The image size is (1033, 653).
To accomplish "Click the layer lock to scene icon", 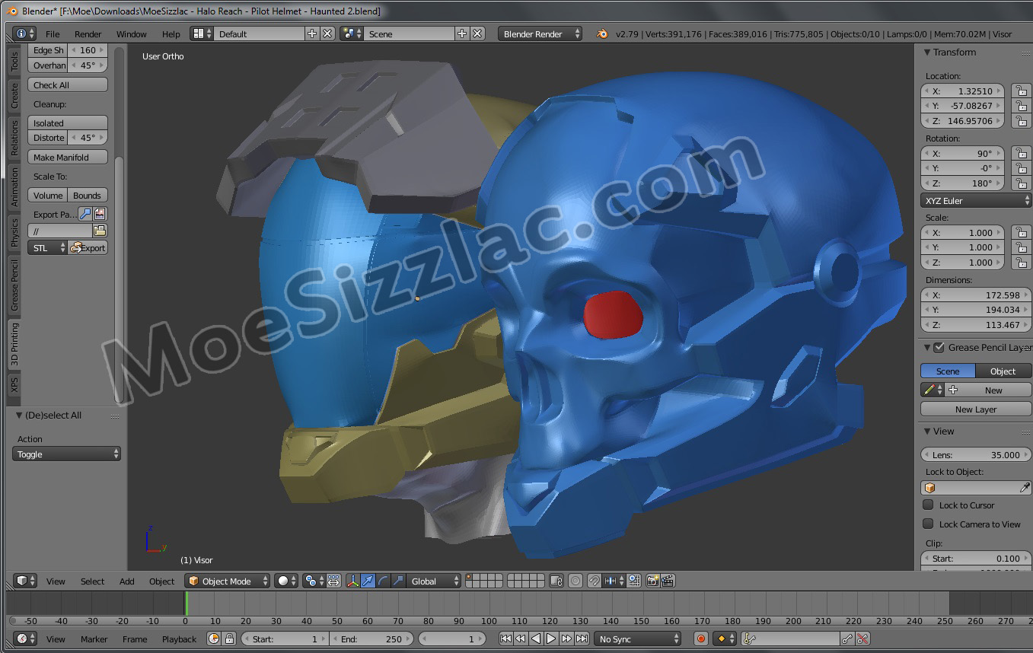I will tap(556, 581).
